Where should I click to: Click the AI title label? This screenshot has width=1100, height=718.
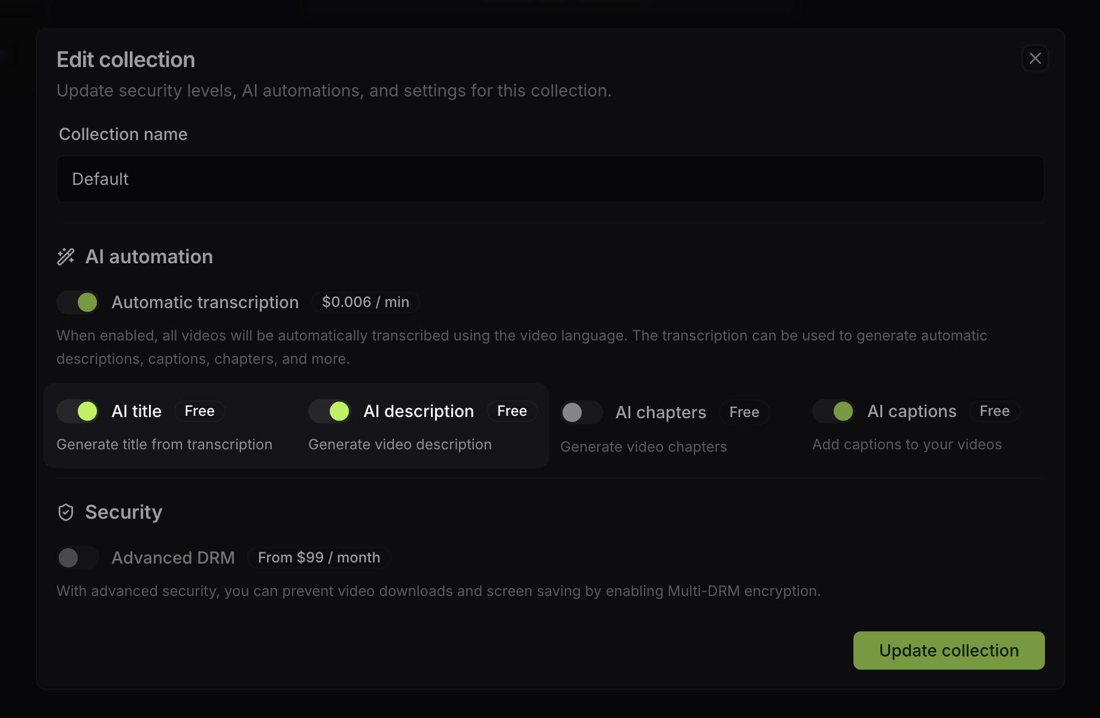coord(136,411)
